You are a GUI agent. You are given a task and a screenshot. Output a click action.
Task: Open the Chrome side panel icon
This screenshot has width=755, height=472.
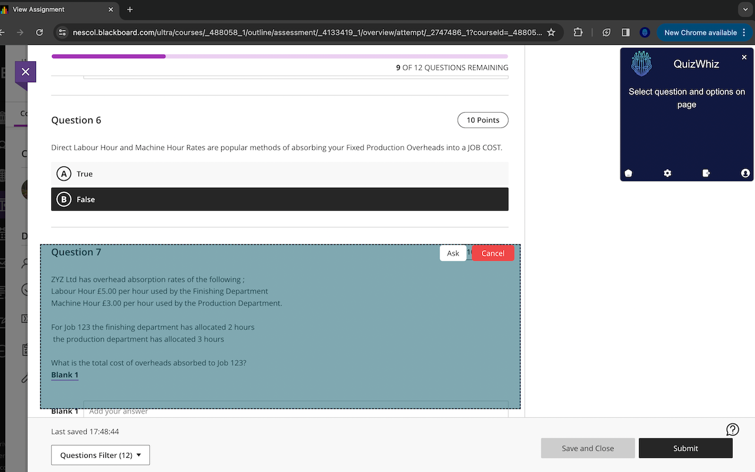coord(625,32)
